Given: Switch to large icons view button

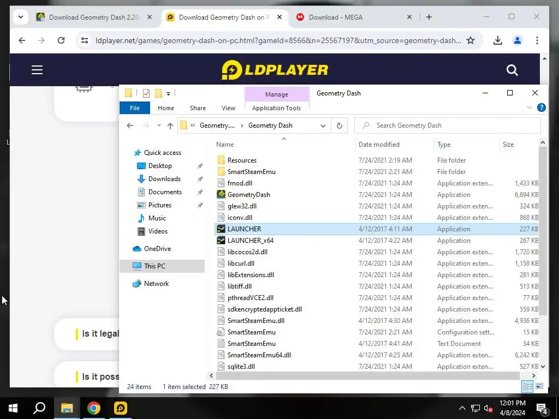Looking at the screenshot, I should coord(539,387).
